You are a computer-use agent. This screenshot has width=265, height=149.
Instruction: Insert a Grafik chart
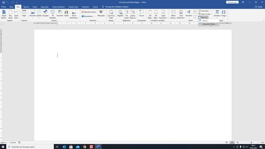click(66, 14)
